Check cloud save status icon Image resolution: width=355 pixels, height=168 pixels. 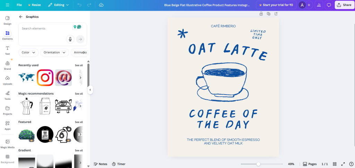(x=101, y=5)
